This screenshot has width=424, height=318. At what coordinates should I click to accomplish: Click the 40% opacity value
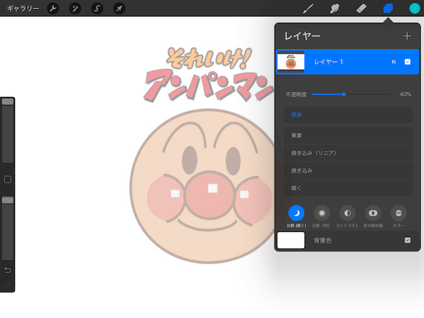click(405, 94)
